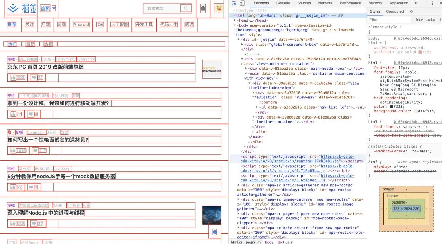Select div#juejin in the DOM breadcrumb
This screenshot has width=442, height=244.
click(285, 242)
